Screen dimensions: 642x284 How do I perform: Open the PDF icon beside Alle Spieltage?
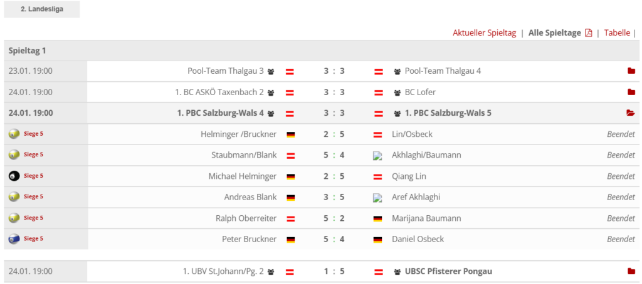coord(588,33)
